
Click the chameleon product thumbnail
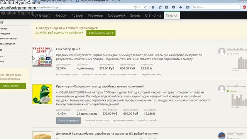click(x=42, y=94)
